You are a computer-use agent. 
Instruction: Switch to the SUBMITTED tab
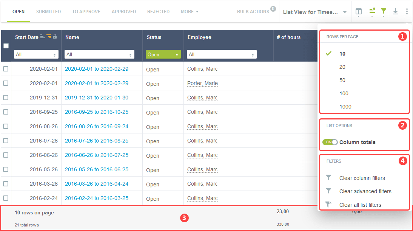click(x=48, y=12)
